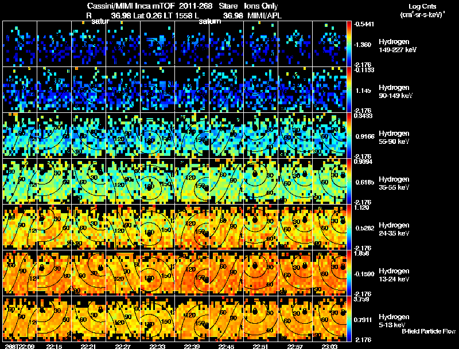Open the 55-90 keV panel at 22:27

coord(123,136)
